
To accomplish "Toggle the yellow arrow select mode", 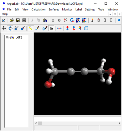I will [31, 28].
